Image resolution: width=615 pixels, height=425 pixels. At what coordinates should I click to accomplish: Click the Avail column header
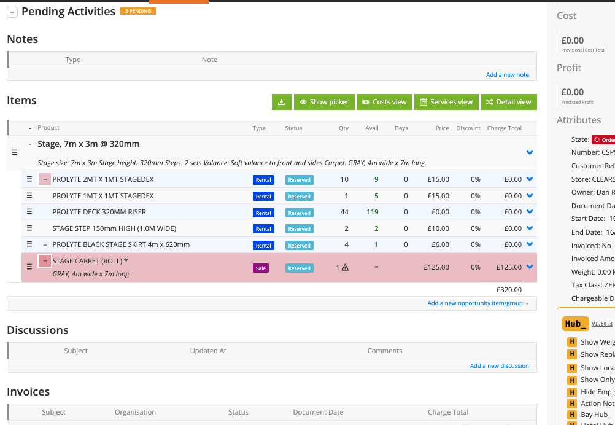pos(372,128)
